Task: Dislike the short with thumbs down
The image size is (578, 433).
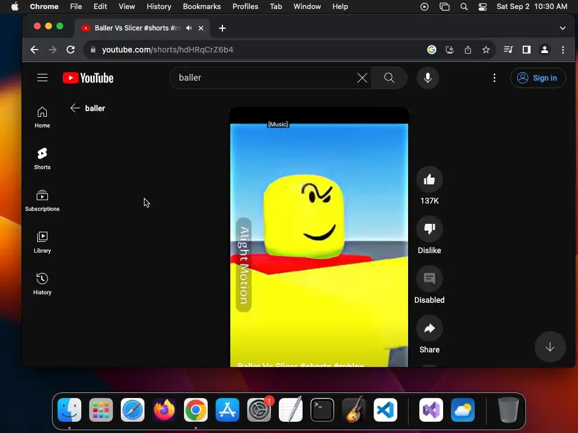Action: (430, 229)
